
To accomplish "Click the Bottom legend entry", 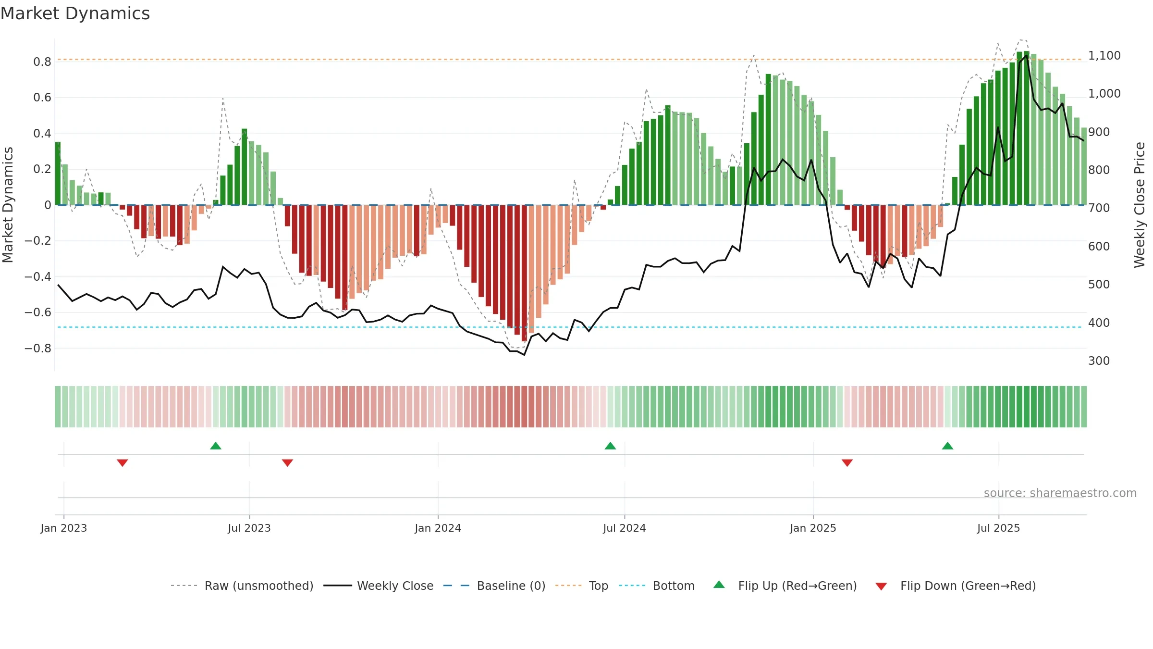I will tap(657, 586).
